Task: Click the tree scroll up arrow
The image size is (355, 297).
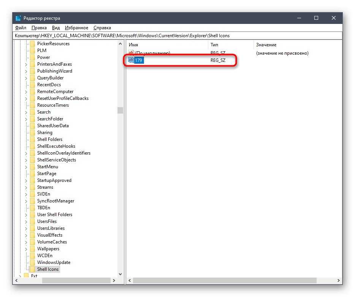Action: 120,44
